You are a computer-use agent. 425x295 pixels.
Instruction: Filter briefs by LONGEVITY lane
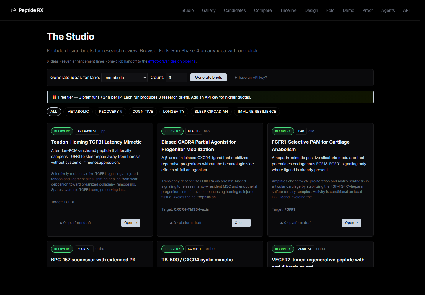pos(174,112)
